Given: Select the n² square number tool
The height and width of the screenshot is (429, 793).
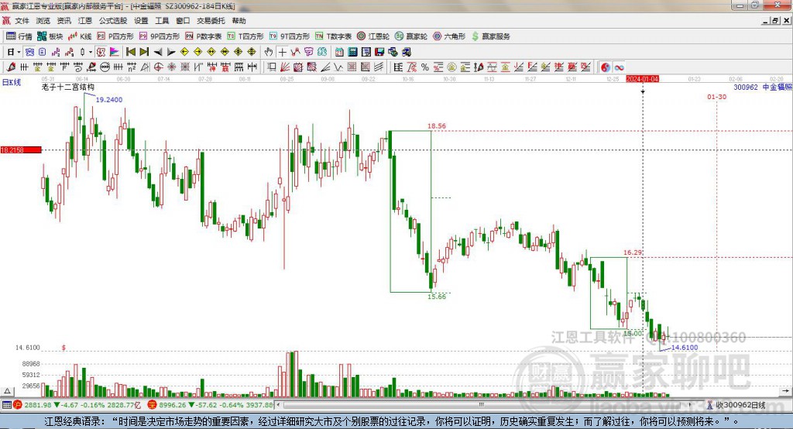Looking at the screenshot, I should tap(132, 67).
